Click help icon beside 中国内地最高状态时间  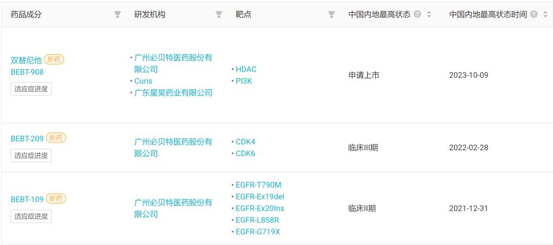pos(534,14)
